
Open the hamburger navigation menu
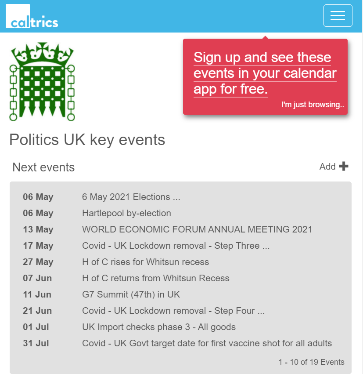pos(338,15)
